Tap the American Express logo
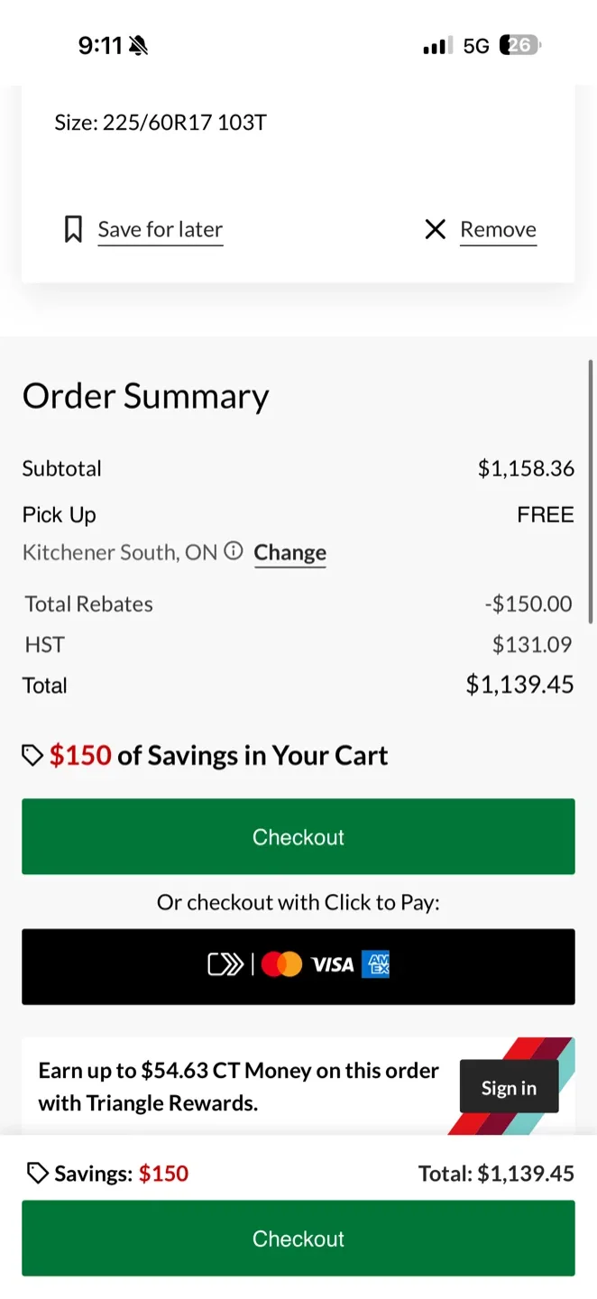597x1299 pixels. (x=375, y=965)
